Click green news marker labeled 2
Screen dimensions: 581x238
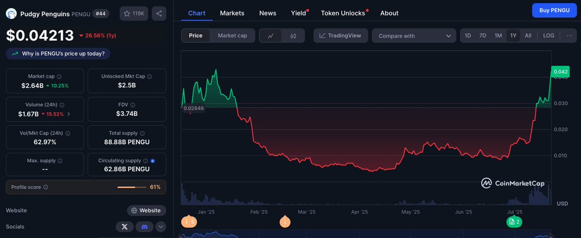(x=514, y=222)
